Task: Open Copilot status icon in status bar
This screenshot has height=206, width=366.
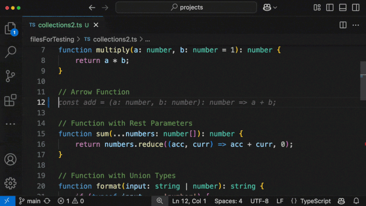Action: point(341,201)
